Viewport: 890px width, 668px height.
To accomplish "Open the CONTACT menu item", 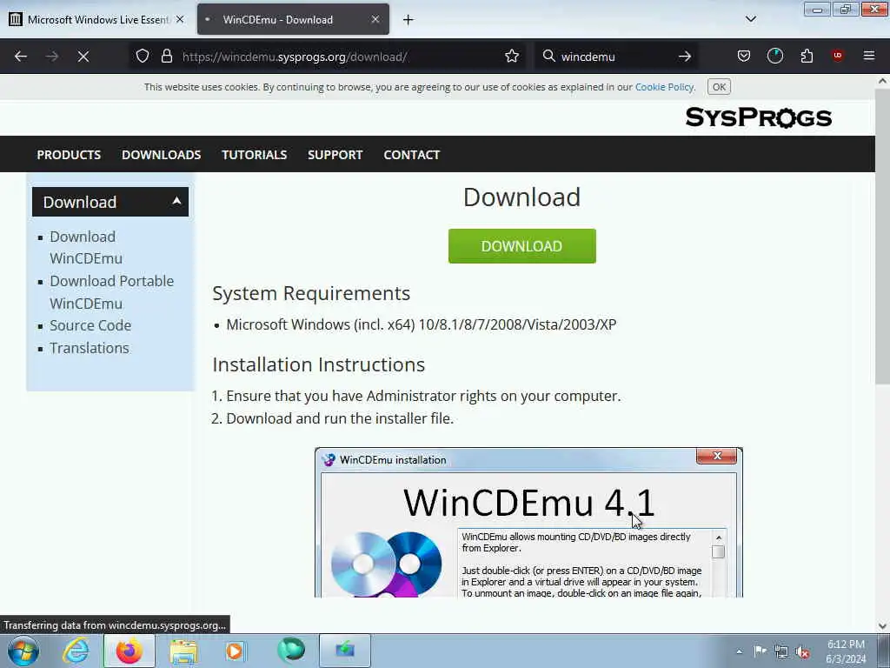I will 411,155.
